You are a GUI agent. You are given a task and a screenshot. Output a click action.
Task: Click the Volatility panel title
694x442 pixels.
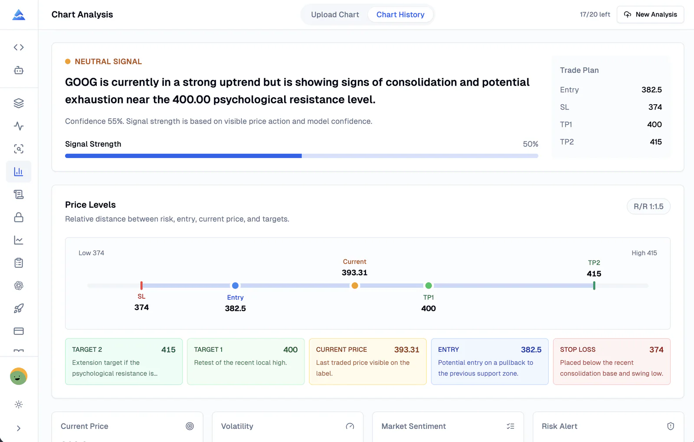(237, 426)
